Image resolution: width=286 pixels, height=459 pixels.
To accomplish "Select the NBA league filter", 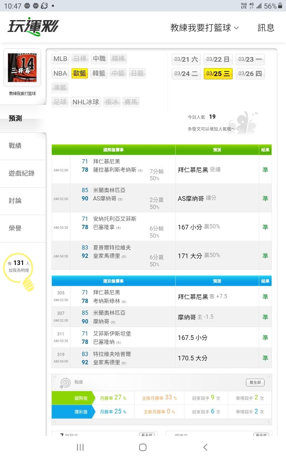I will coord(60,74).
